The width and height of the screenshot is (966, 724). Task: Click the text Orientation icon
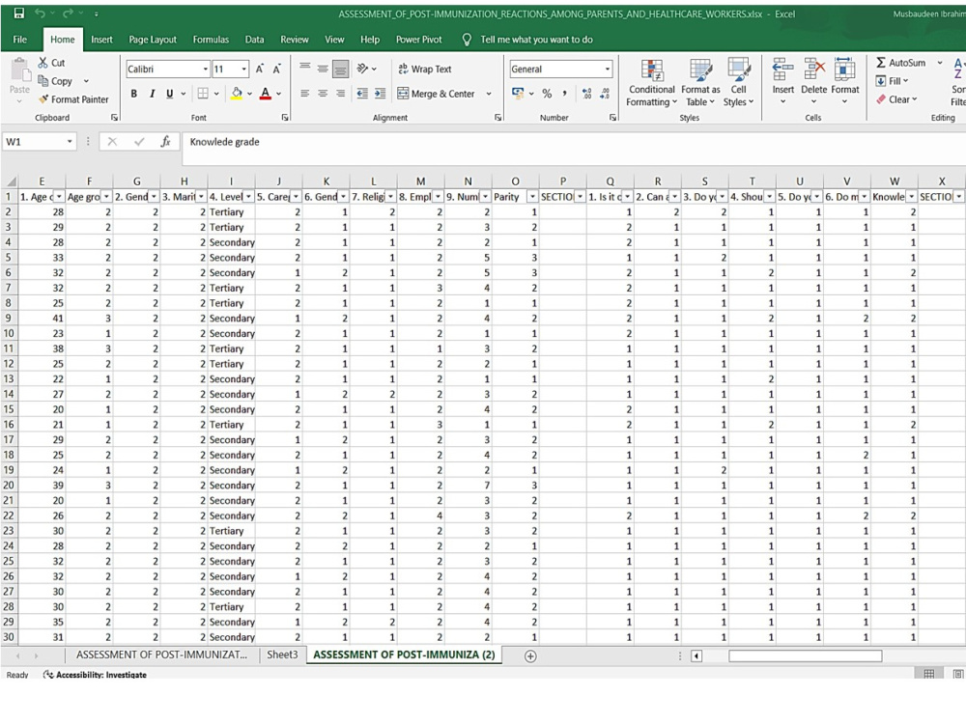[362, 69]
